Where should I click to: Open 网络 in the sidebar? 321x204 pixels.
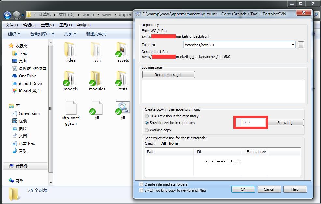[16, 181]
